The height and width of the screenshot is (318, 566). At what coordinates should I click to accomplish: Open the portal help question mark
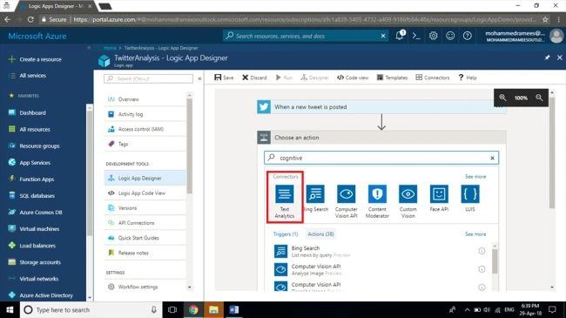coord(467,36)
